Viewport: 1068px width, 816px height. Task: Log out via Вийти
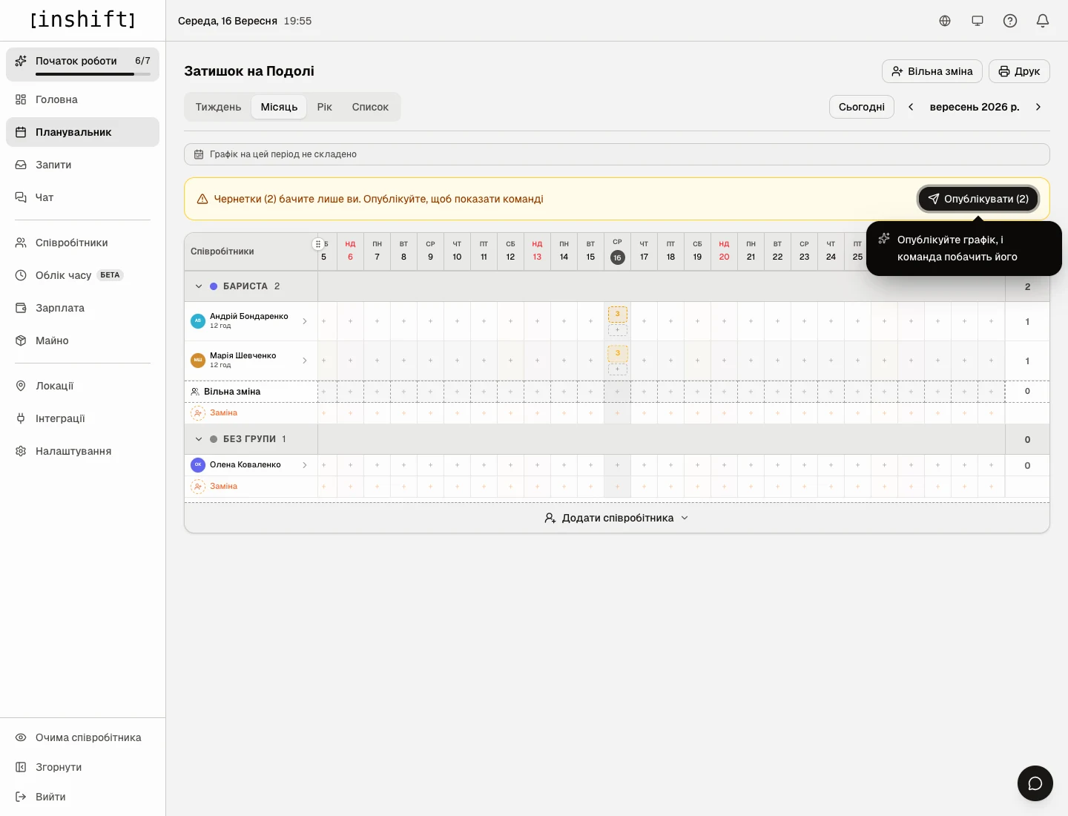click(x=82, y=797)
